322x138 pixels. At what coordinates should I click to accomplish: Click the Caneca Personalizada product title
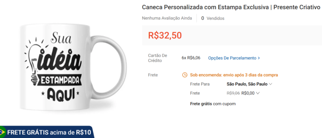[232, 7]
